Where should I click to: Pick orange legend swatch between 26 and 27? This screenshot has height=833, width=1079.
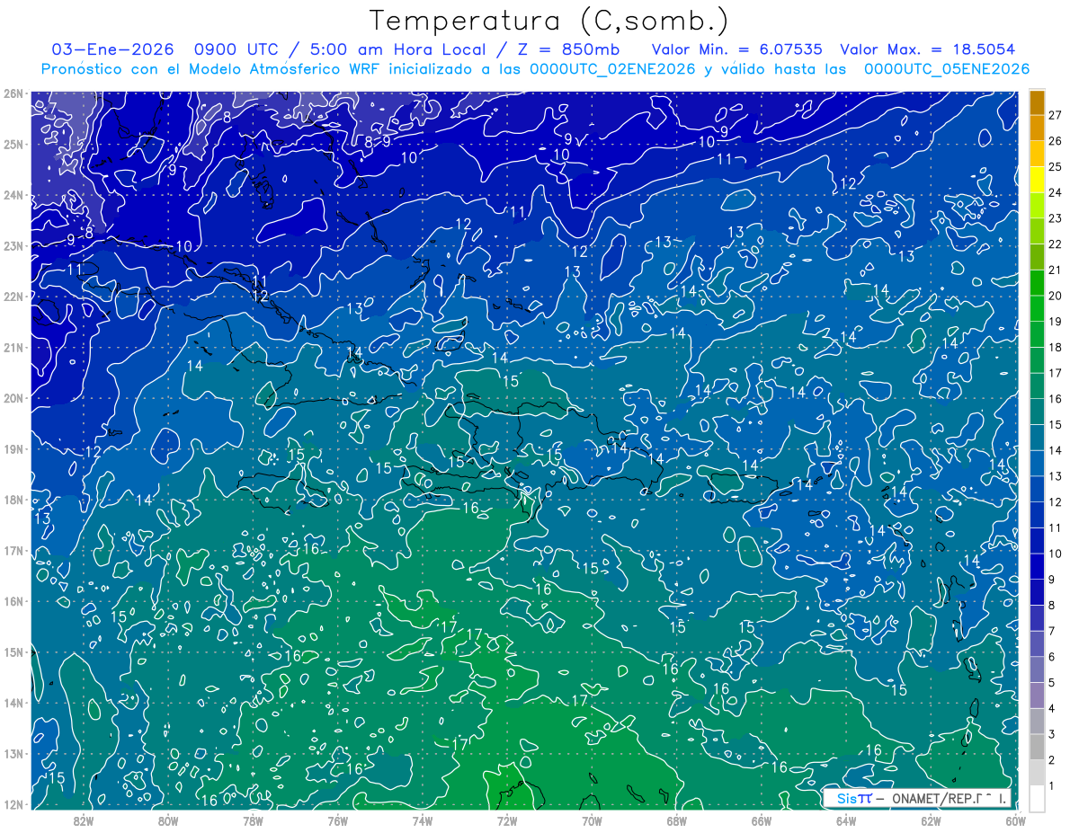pos(1037,128)
